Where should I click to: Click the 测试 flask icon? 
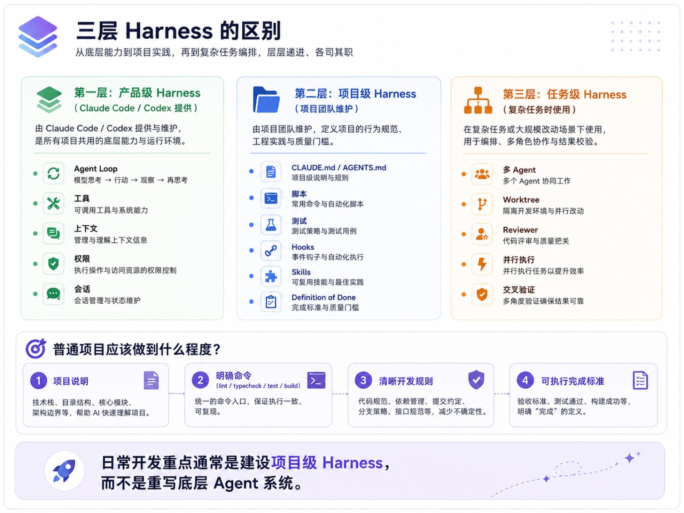tap(271, 225)
